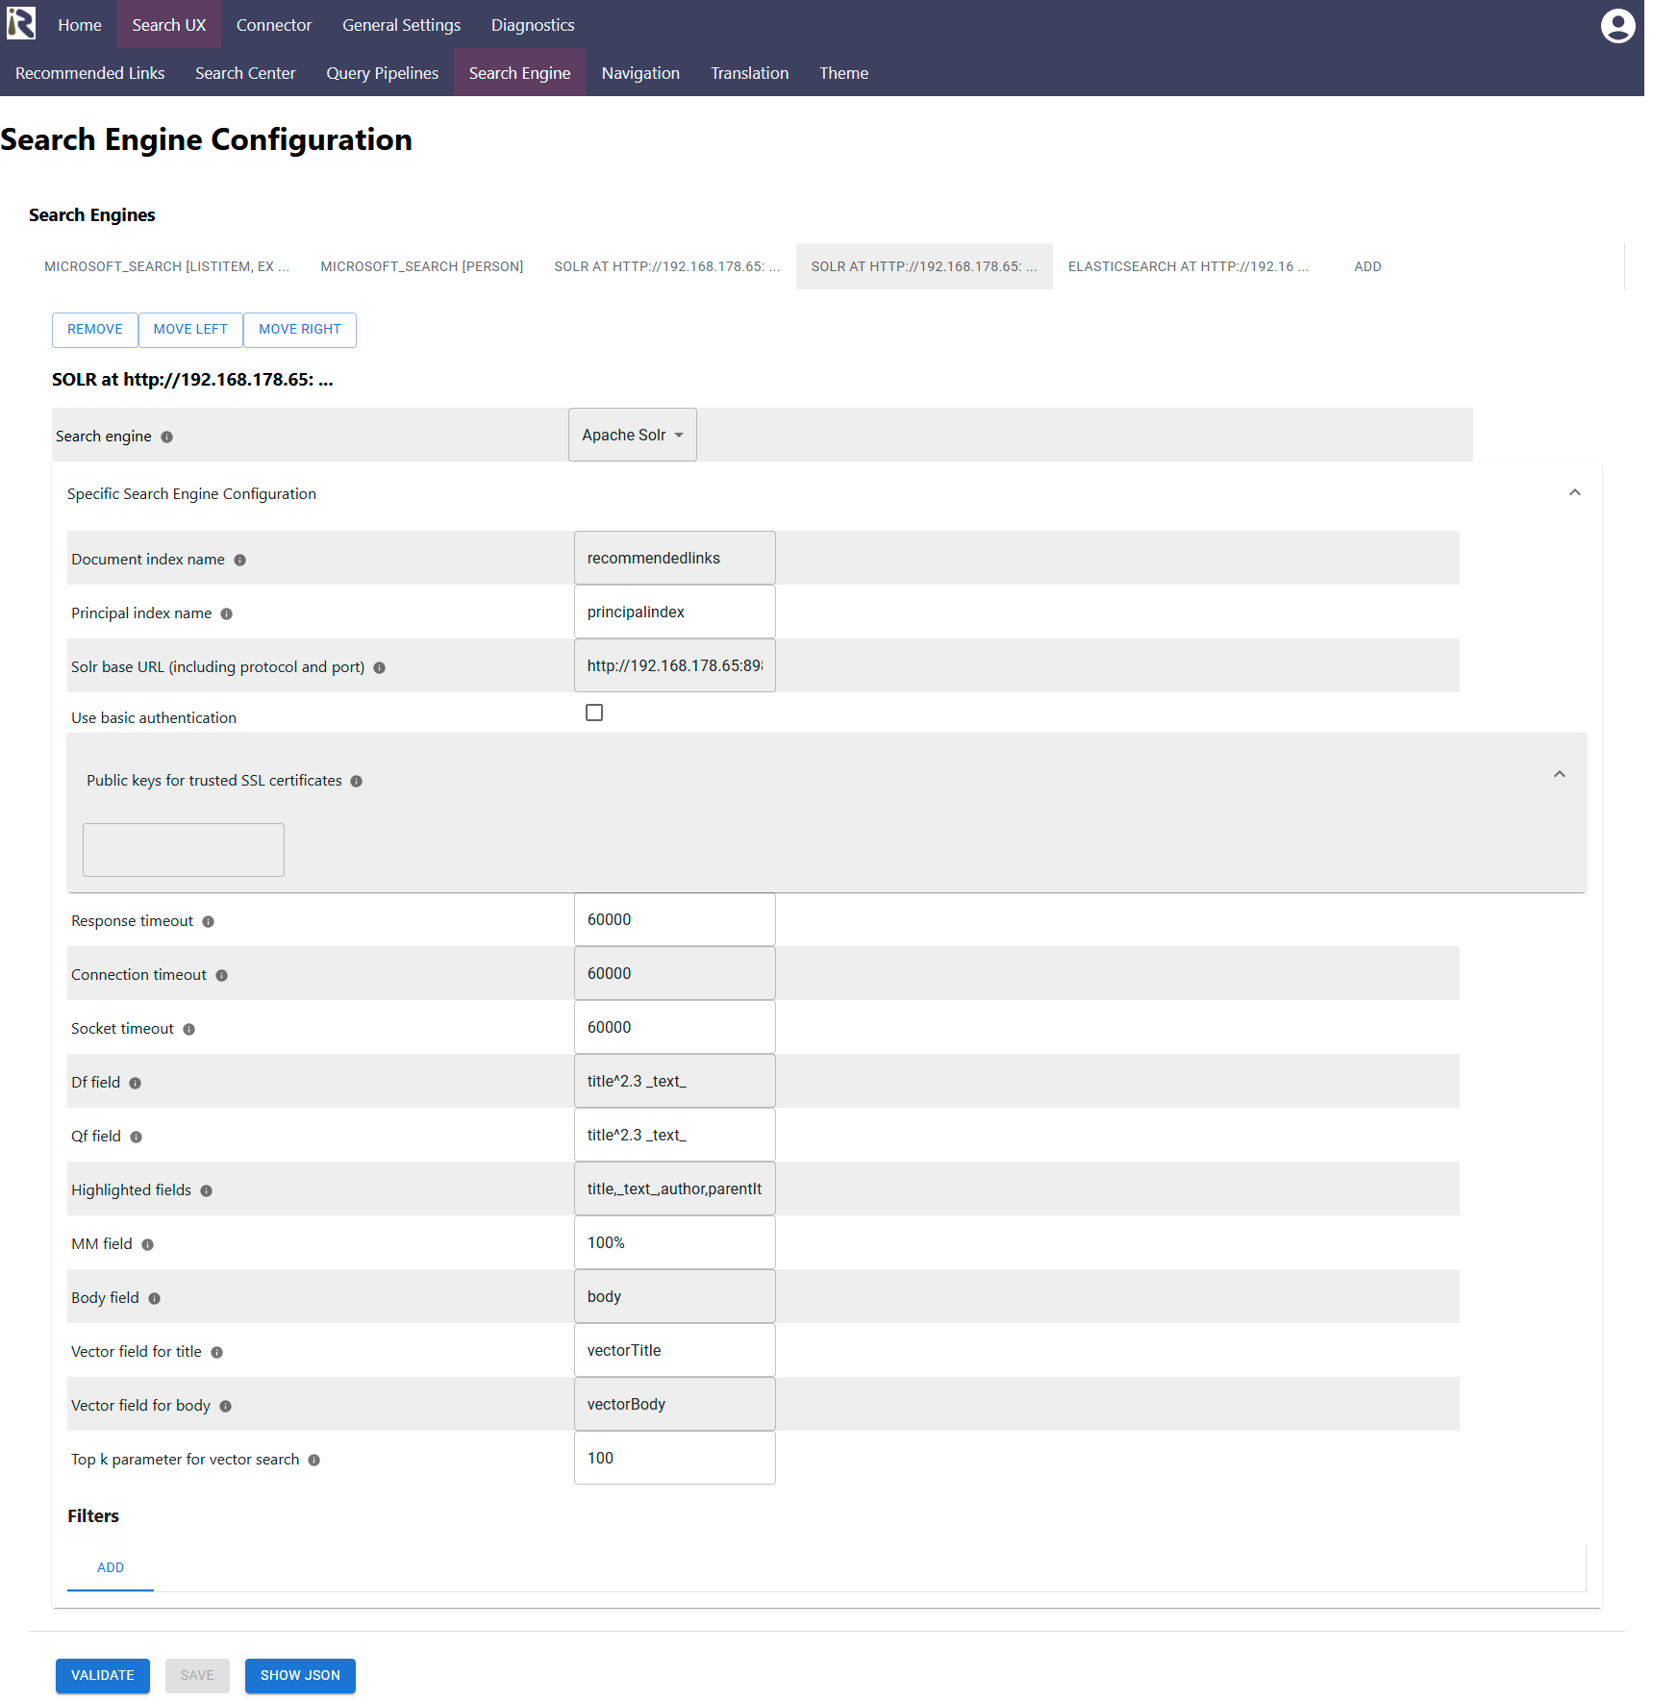Click info icon for Public keys SSL certificates
1653x1701 pixels.
(356, 782)
